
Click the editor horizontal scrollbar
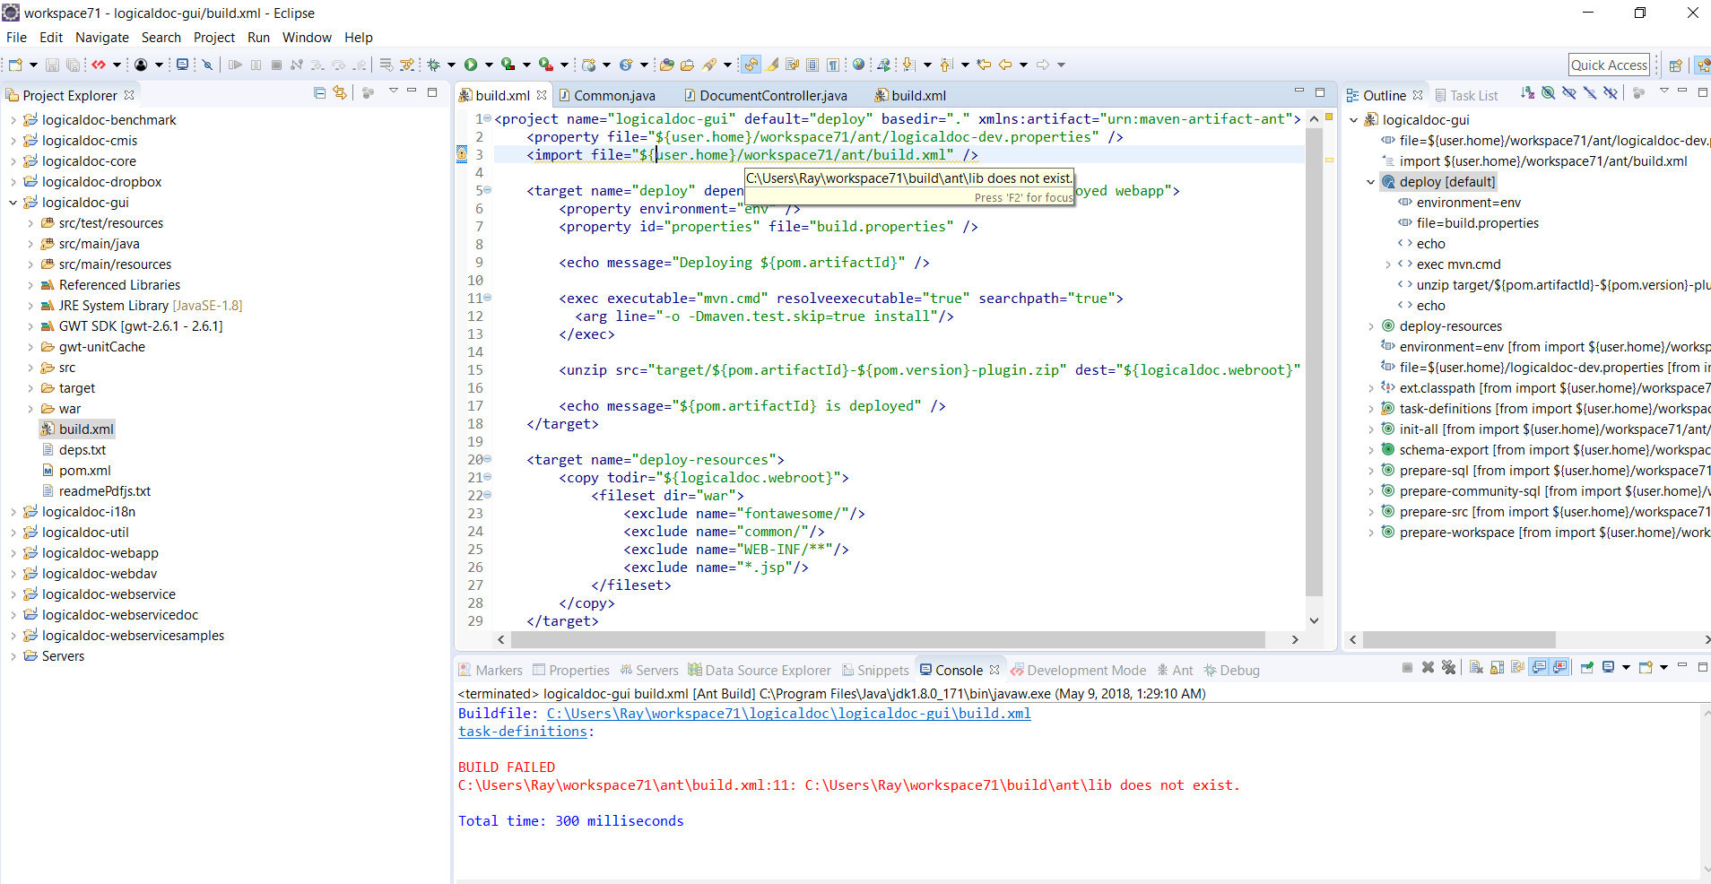click(x=888, y=639)
